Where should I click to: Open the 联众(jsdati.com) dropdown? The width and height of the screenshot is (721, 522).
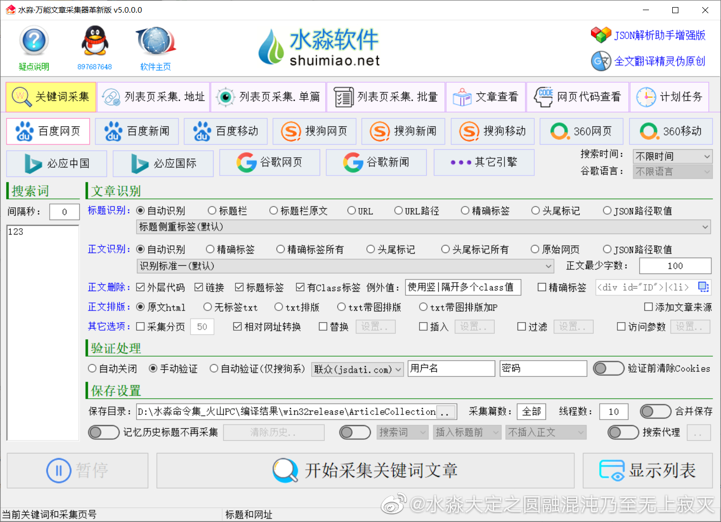[x=357, y=369]
